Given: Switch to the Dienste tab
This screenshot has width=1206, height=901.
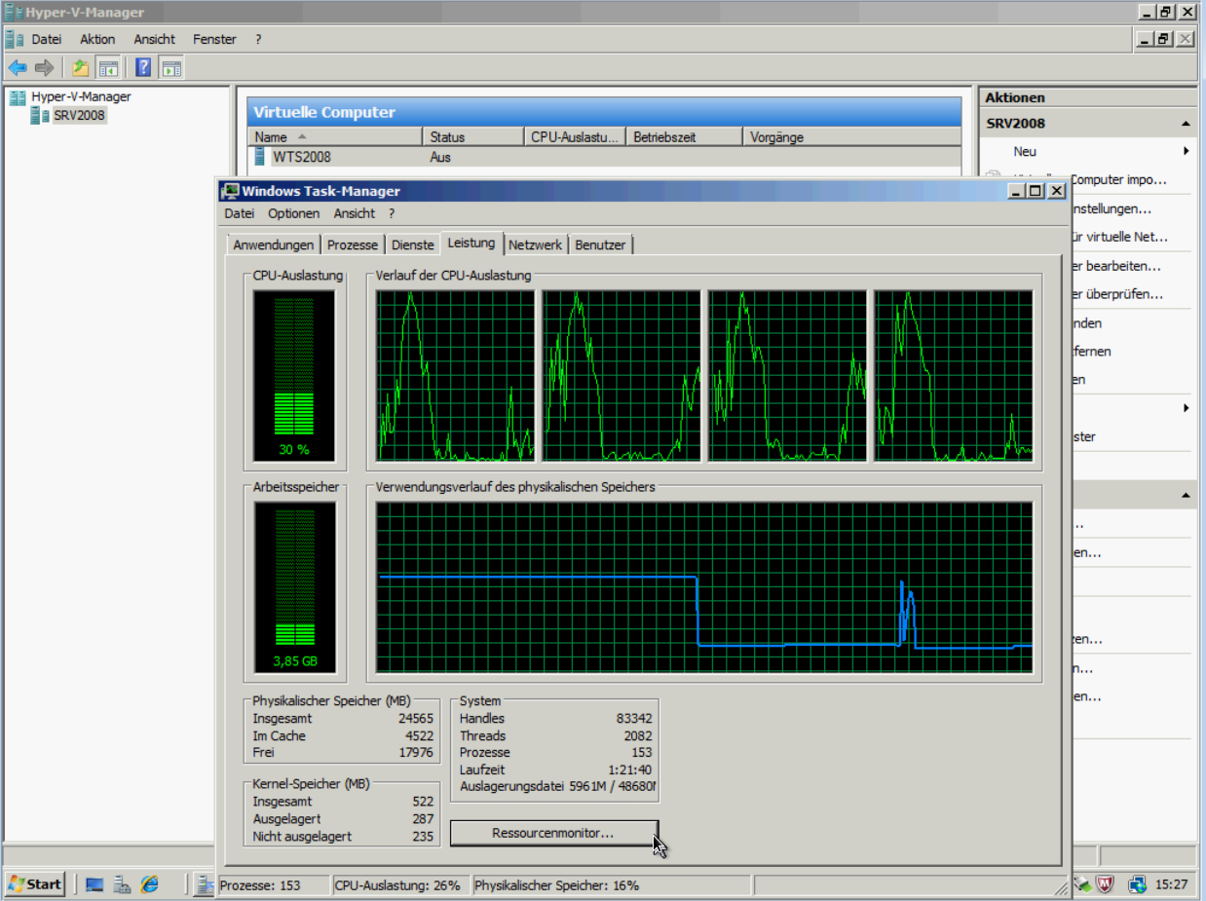Looking at the screenshot, I should click(412, 244).
